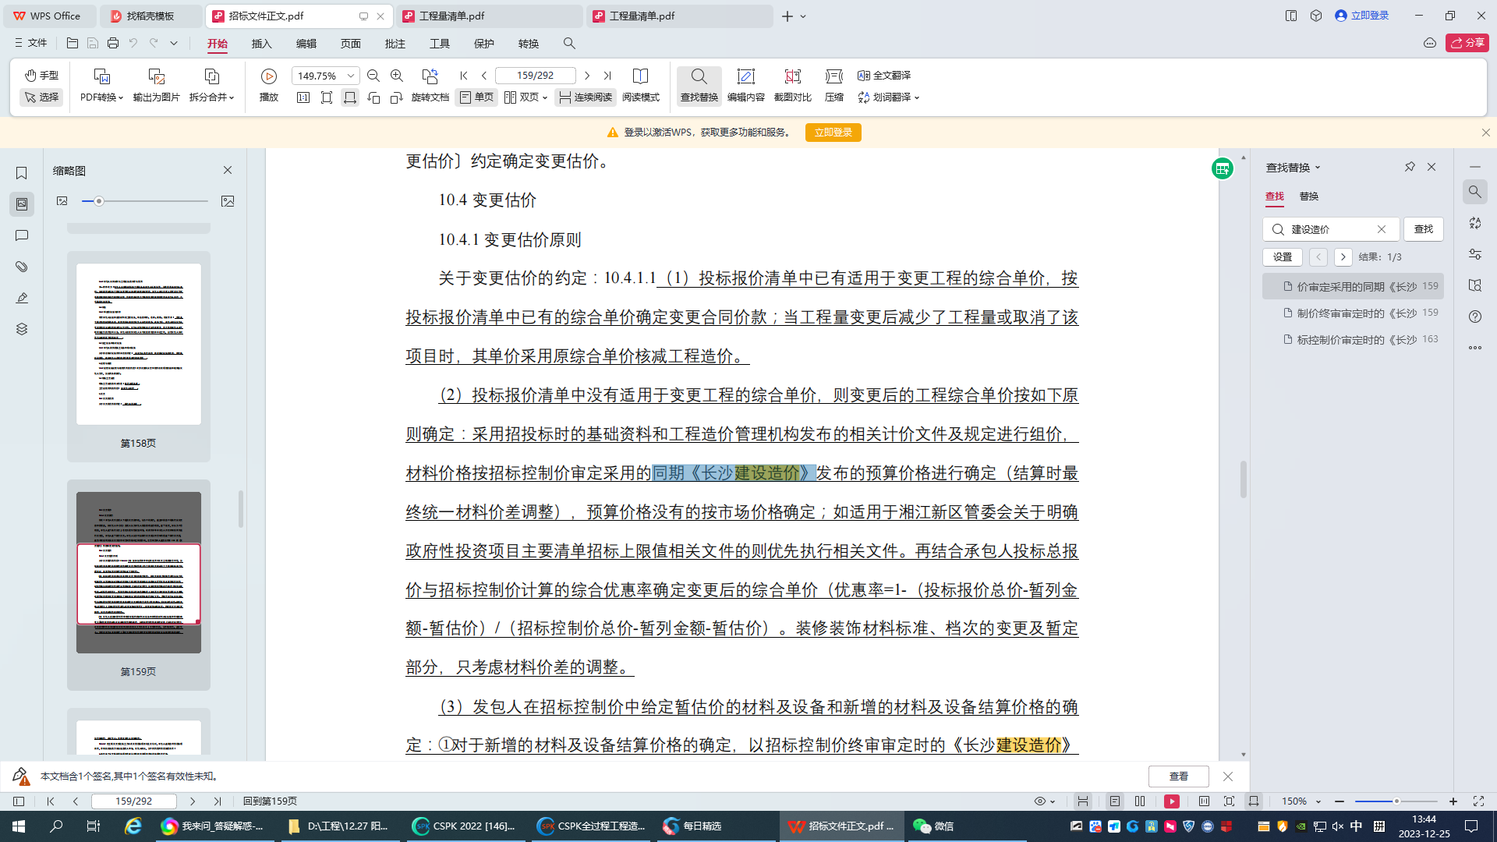Click 输出为图片 export icon
1497x842 pixels.
(x=156, y=76)
